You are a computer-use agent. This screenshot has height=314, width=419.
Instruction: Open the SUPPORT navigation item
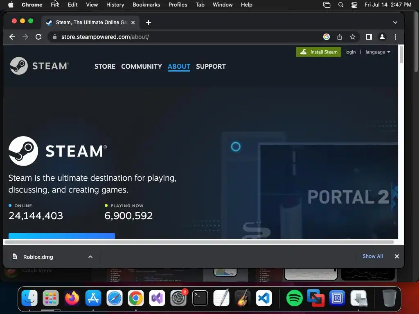211,66
